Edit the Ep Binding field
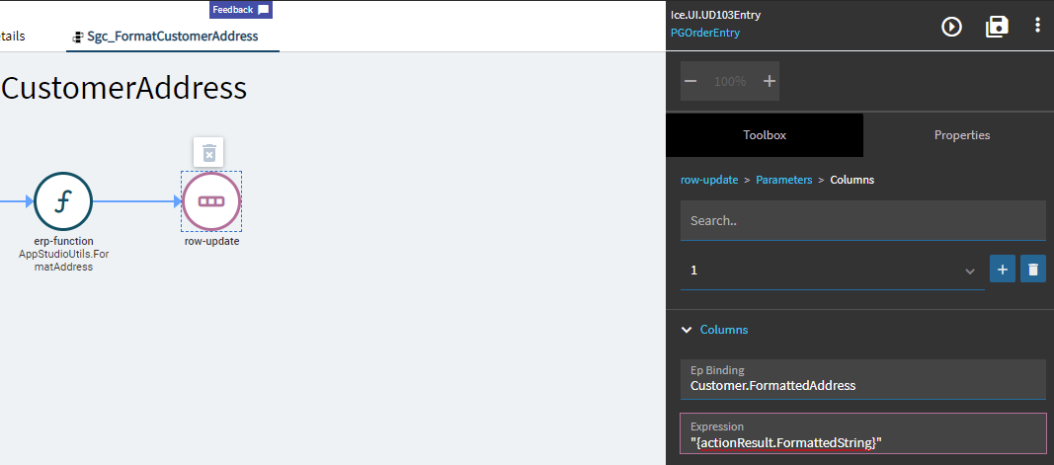The image size is (1054, 465). 863,380
